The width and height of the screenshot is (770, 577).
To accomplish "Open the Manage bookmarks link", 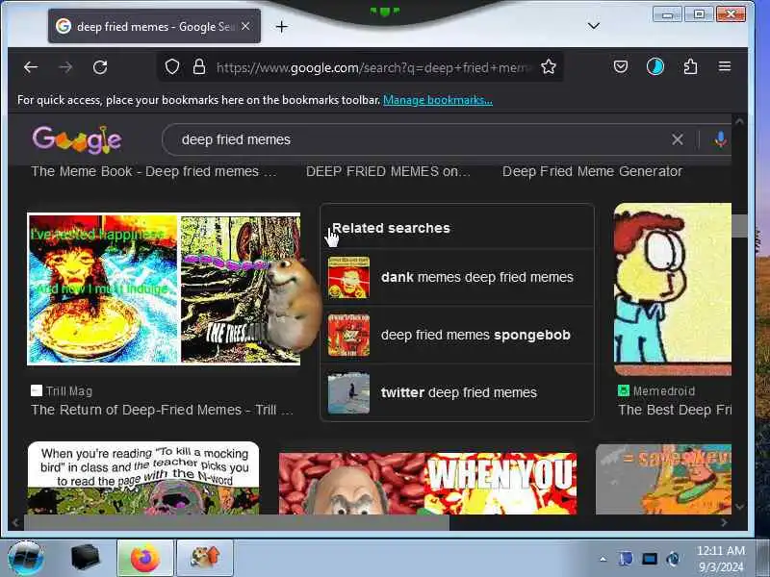I will pyautogui.click(x=438, y=100).
